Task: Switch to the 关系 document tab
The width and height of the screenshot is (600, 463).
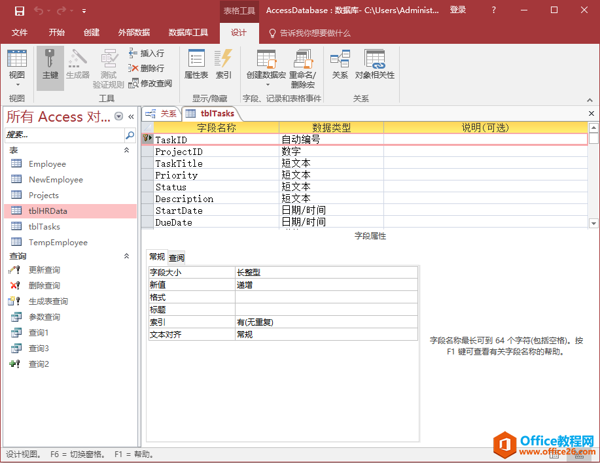Action: coord(161,114)
